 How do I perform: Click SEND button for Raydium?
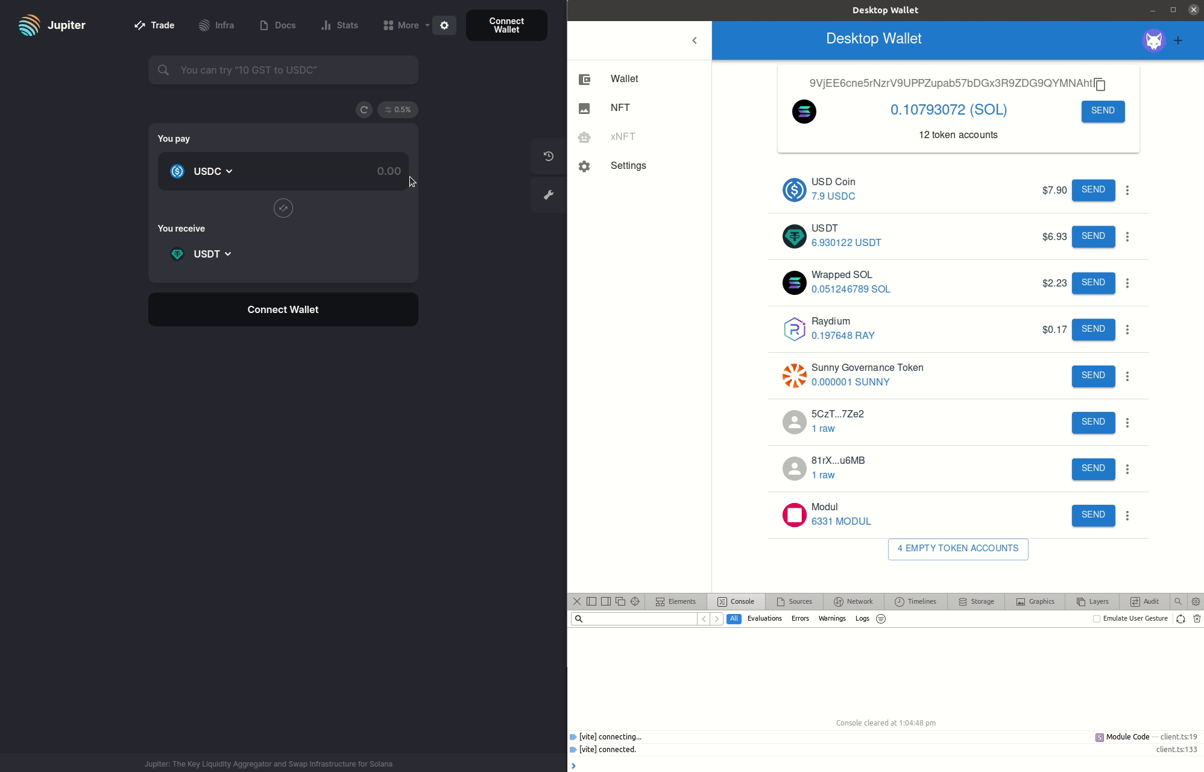1092,329
